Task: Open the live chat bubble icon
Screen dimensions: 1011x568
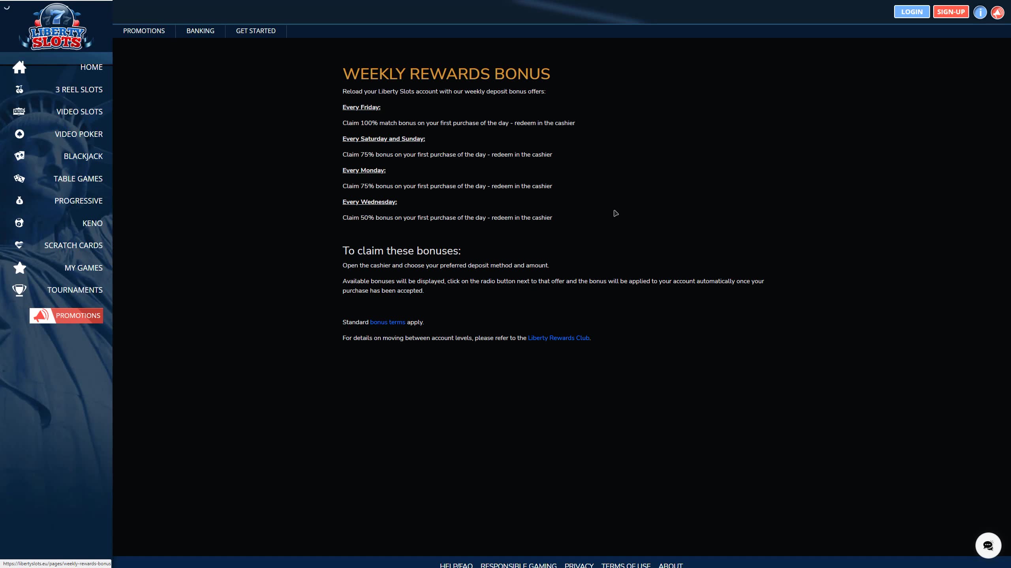Action: click(x=988, y=546)
